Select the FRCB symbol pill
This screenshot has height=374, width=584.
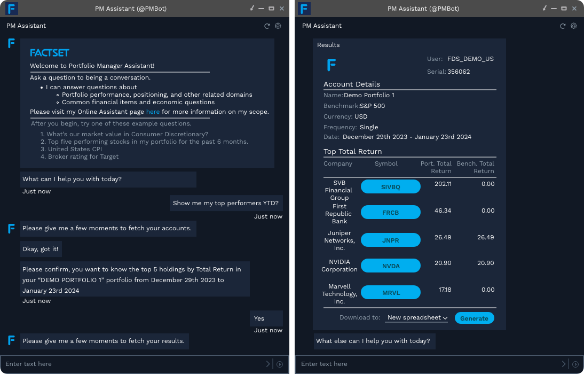391,212
